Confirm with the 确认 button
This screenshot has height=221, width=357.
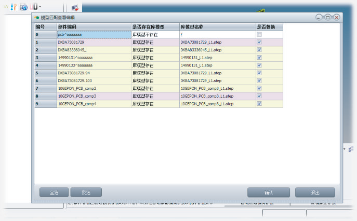(x=268, y=192)
